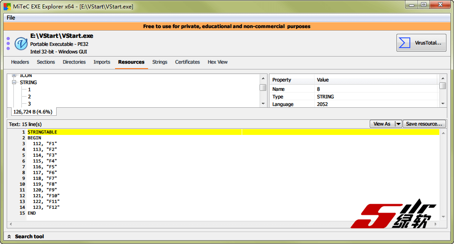Viewport: 454px width, 244px height.
Task: Click the Search tool double-chevron icon
Action: tap(9, 236)
